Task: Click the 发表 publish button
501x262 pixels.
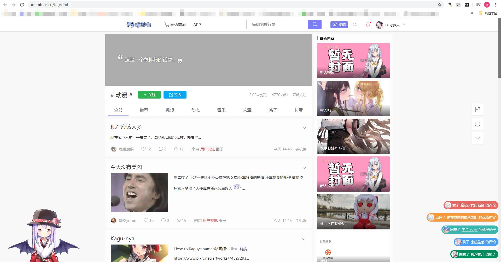Action: (175, 95)
